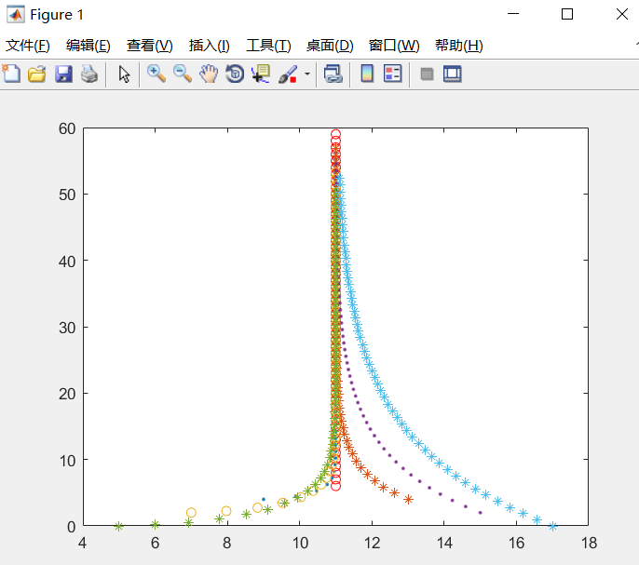The image size is (639, 565).
Task: Minimize the Figure 1 window
Action: (x=513, y=14)
